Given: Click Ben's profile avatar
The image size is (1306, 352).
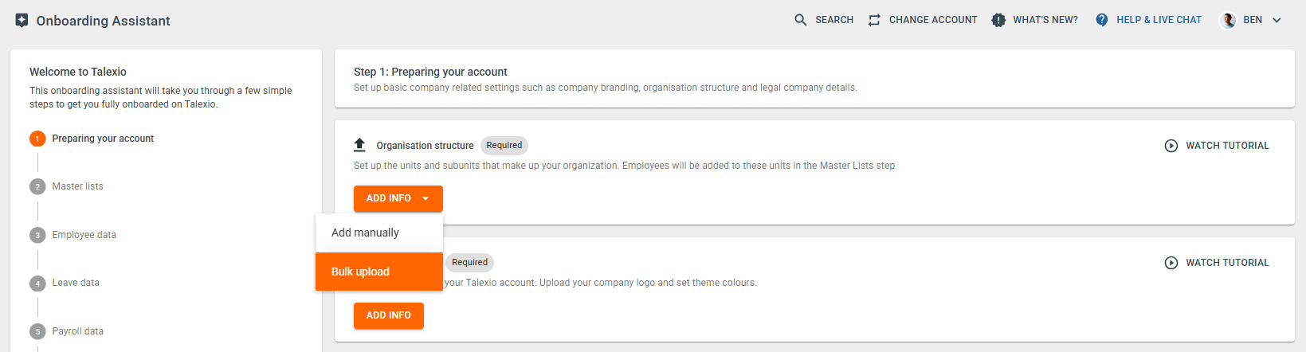Looking at the screenshot, I should pos(1228,20).
